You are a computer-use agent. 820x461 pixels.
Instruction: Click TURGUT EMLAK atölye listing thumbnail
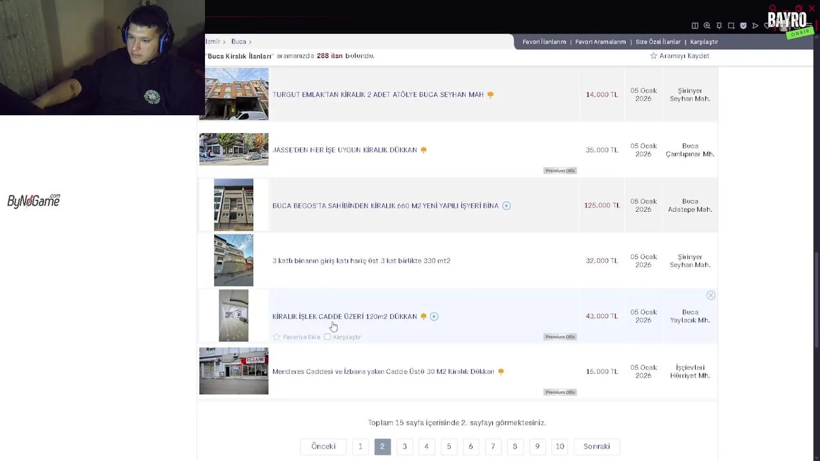234,94
